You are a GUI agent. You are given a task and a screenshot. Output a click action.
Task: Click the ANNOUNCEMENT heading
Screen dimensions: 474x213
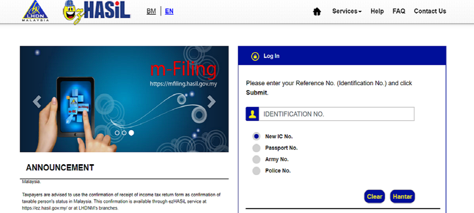click(60, 168)
